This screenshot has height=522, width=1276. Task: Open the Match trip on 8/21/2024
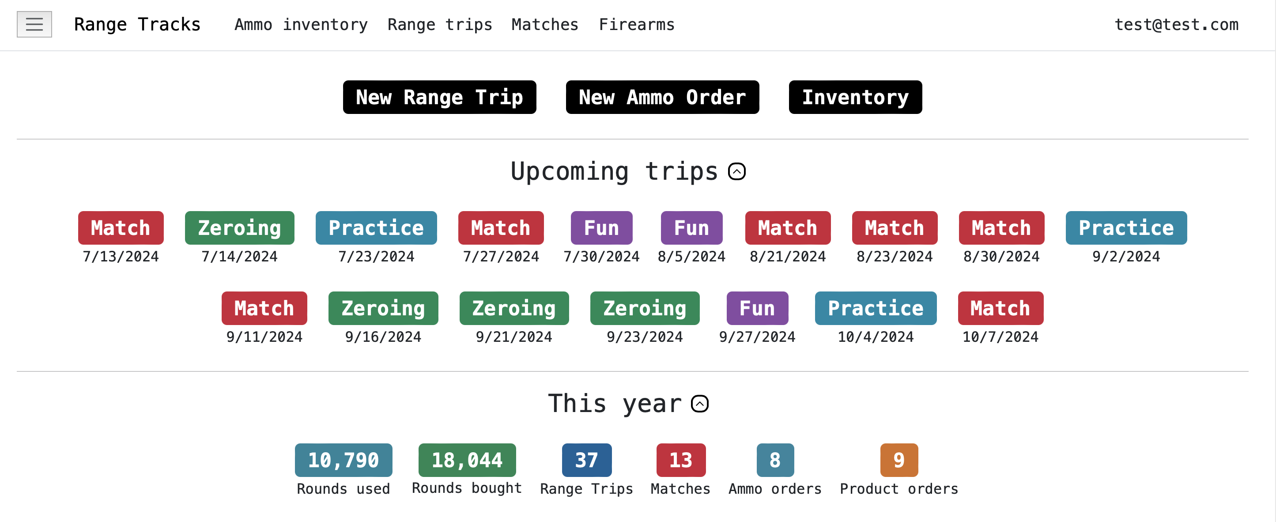tap(788, 228)
